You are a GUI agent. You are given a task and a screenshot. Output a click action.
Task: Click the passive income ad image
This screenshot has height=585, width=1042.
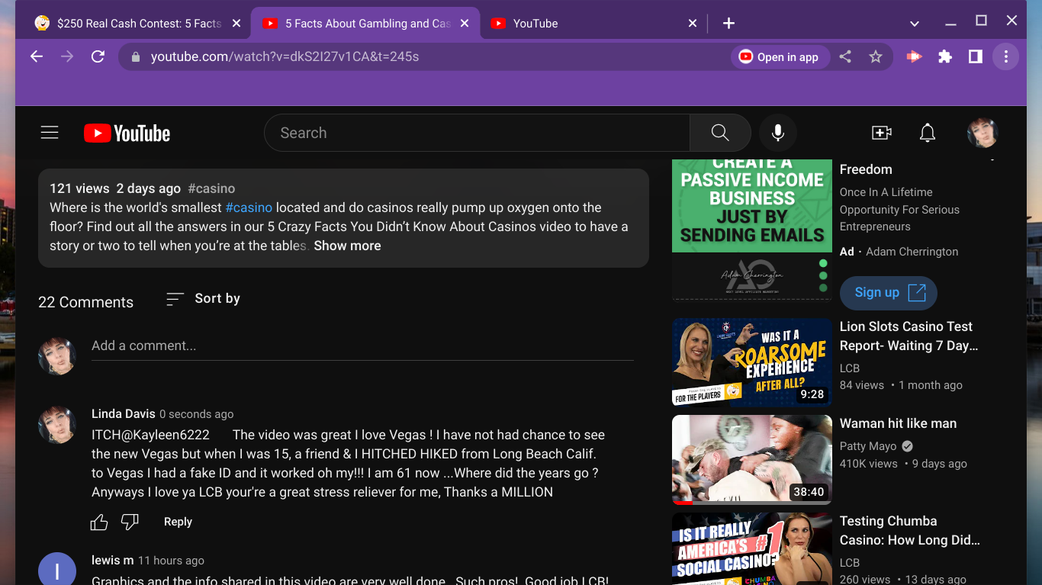[x=751, y=229]
